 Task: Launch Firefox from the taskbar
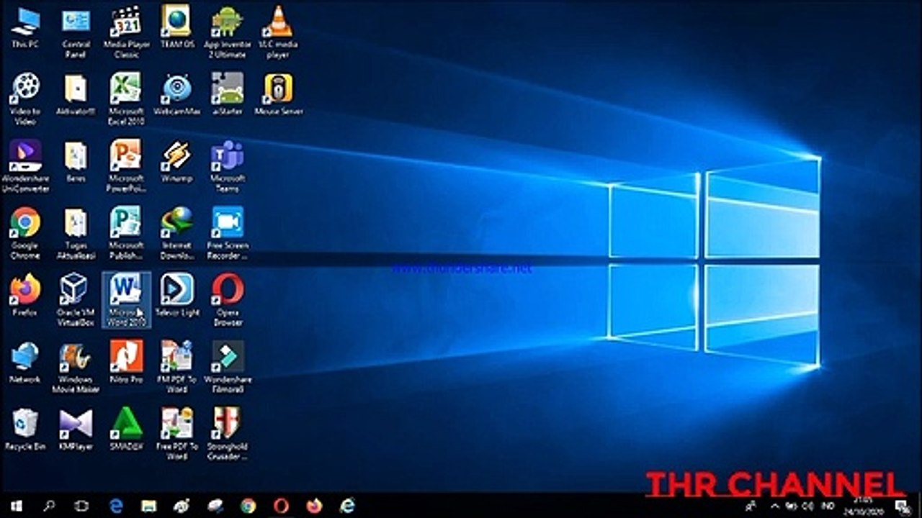pyautogui.click(x=315, y=506)
